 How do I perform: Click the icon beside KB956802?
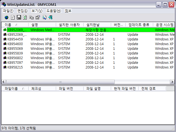(5, 58)
